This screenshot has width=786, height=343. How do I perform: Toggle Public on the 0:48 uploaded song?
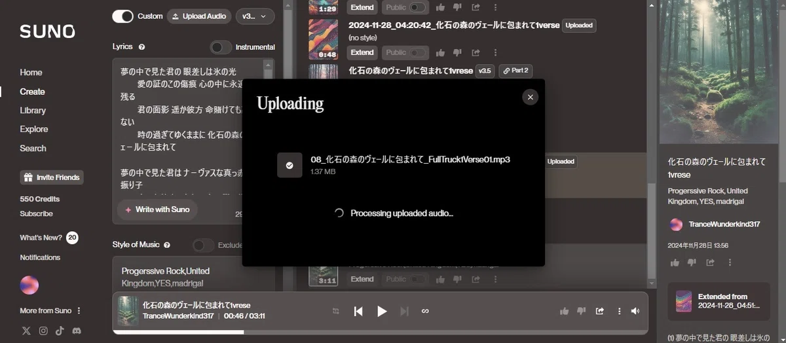pos(417,52)
